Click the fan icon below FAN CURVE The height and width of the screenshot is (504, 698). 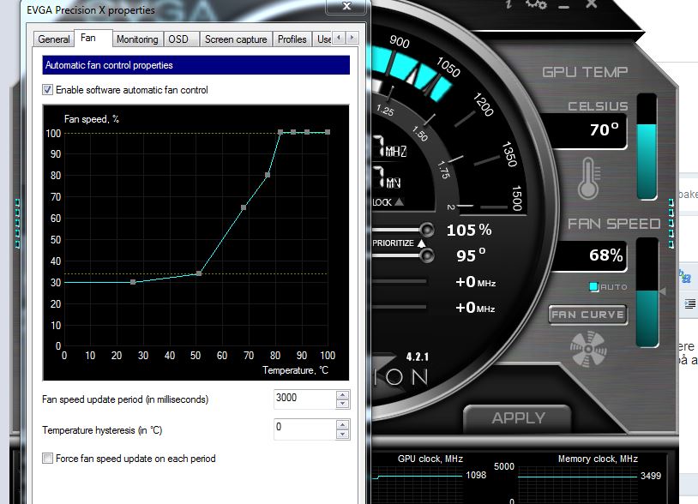[588, 349]
